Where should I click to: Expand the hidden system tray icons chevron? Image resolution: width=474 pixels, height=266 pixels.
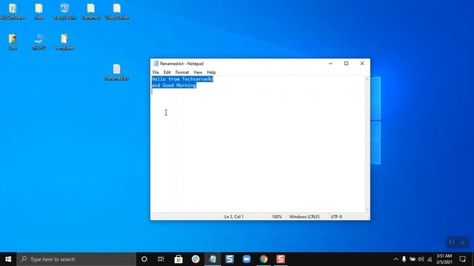(x=395, y=259)
